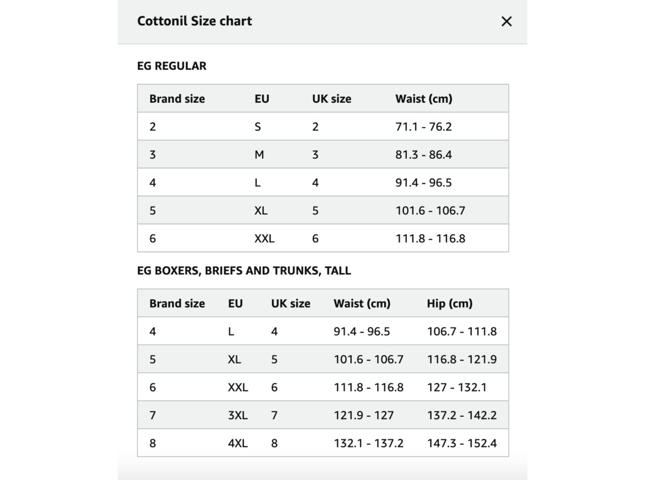The width and height of the screenshot is (645, 480).
Task: Click the UK size header in EG REGULAR table
Action: (x=331, y=99)
